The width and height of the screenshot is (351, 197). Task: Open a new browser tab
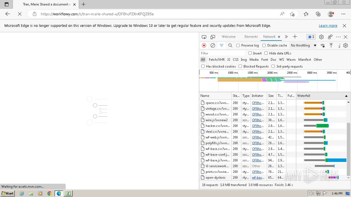click(x=84, y=4)
